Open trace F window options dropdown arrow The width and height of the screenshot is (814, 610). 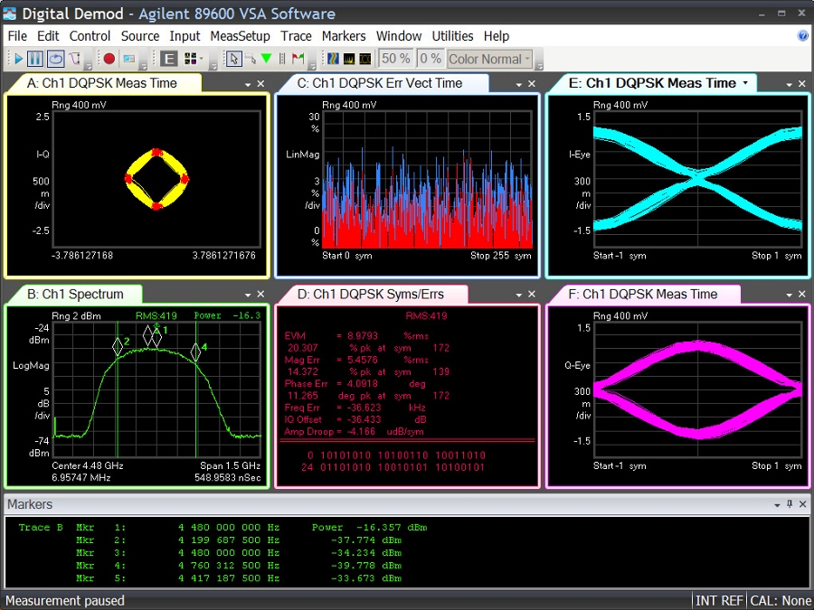pos(790,295)
